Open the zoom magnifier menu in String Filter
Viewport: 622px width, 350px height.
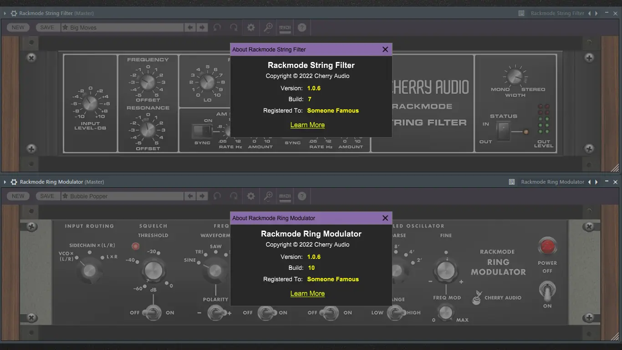[268, 27]
